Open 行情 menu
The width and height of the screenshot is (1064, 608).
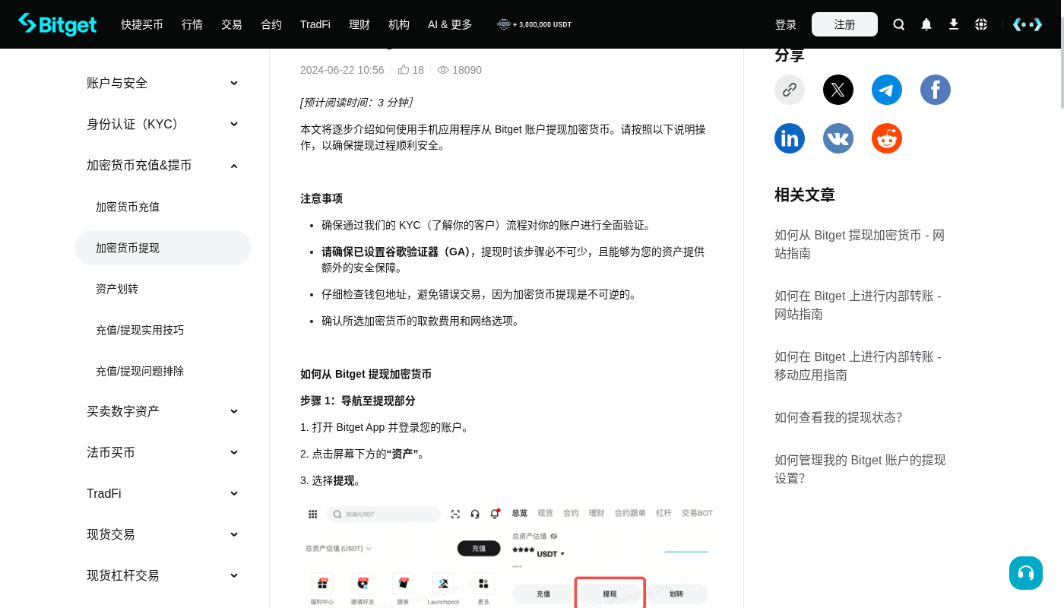[x=192, y=24]
